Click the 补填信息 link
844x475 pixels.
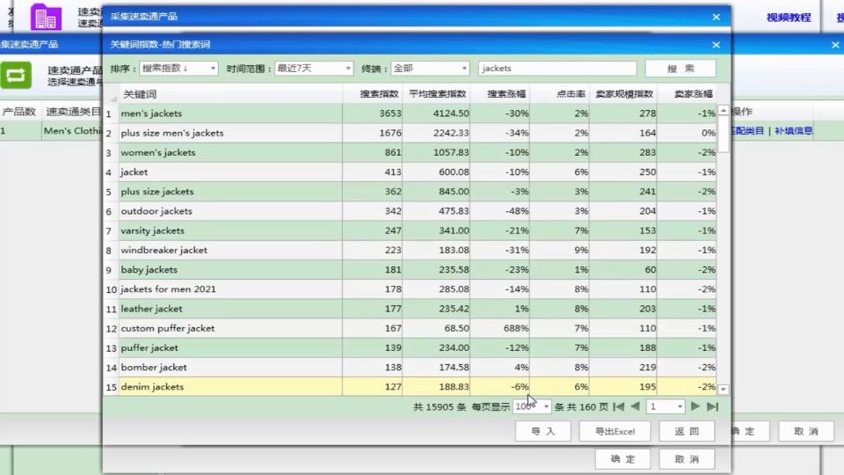(x=793, y=131)
